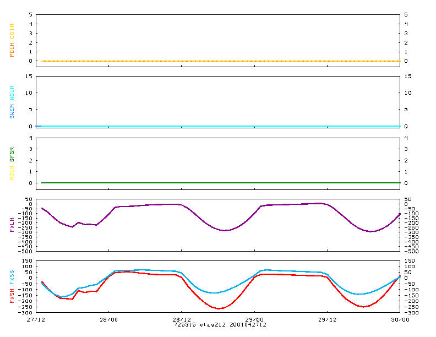Image resolution: width=436 pixels, height=337 pixels.
Task: Select the red FXSH axis label
Action: click(x=12, y=296)
